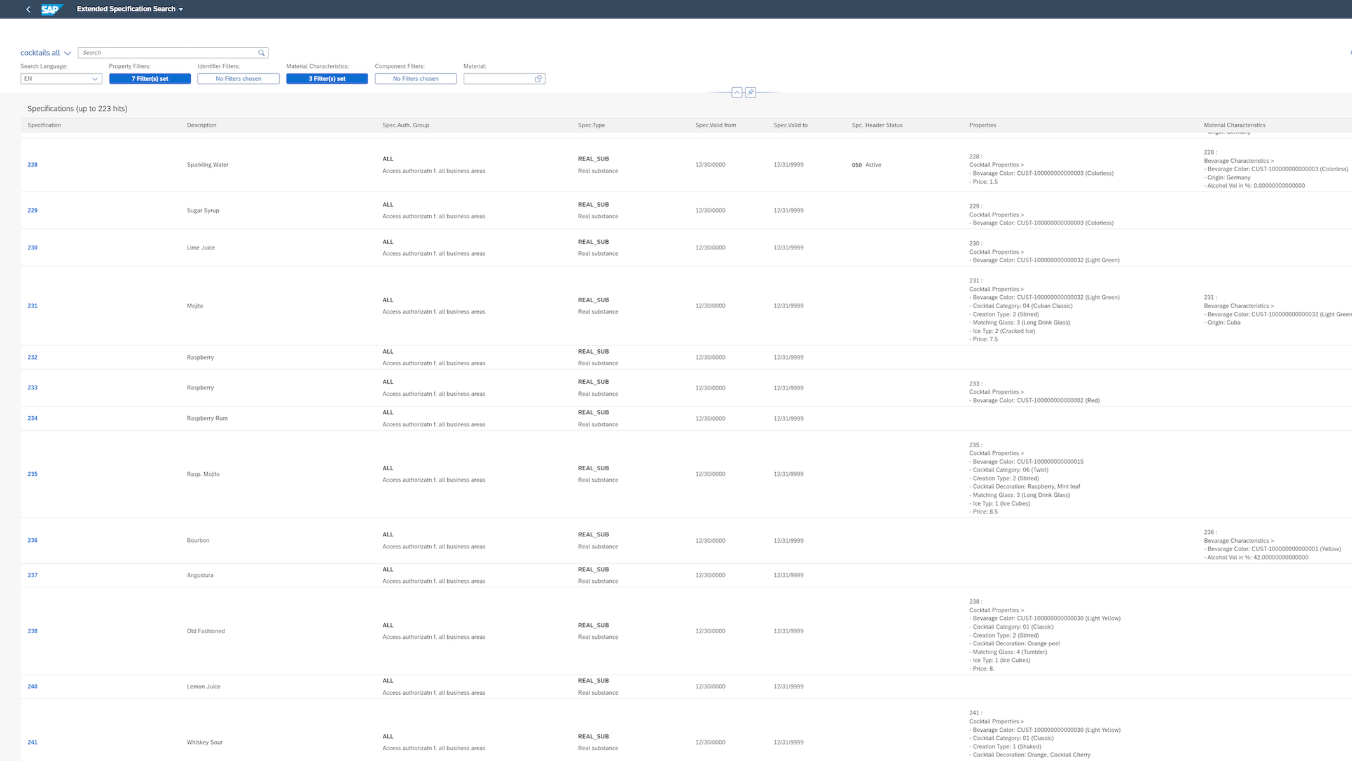1352x761 pixels.
Task: Select the 'Lime Juice' description cell
Action: (x=201, y=248)
